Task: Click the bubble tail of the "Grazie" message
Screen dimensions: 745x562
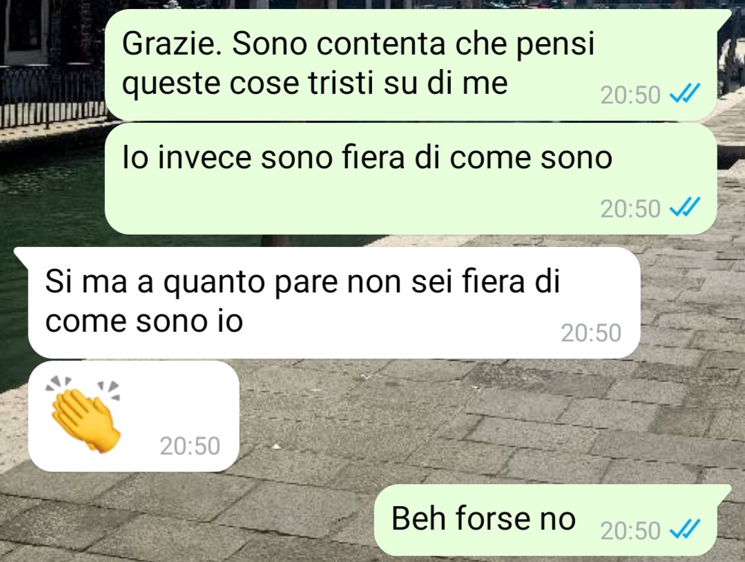Action: tap(724, 15)
